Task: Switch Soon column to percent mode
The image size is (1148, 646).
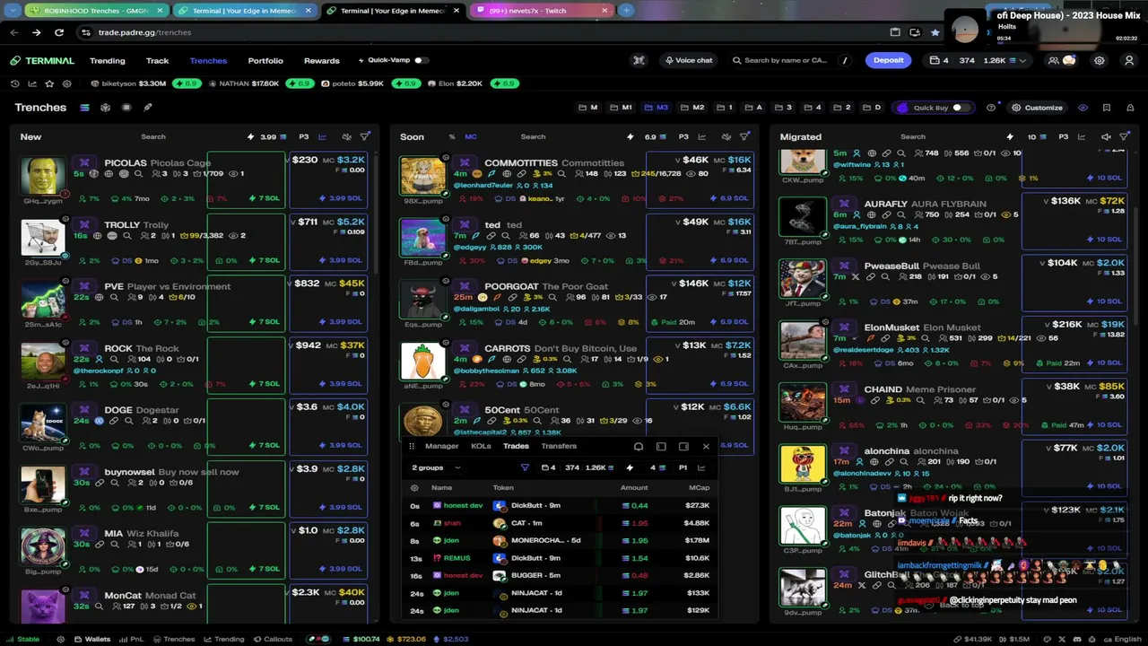Action: [x=451, y=136]
